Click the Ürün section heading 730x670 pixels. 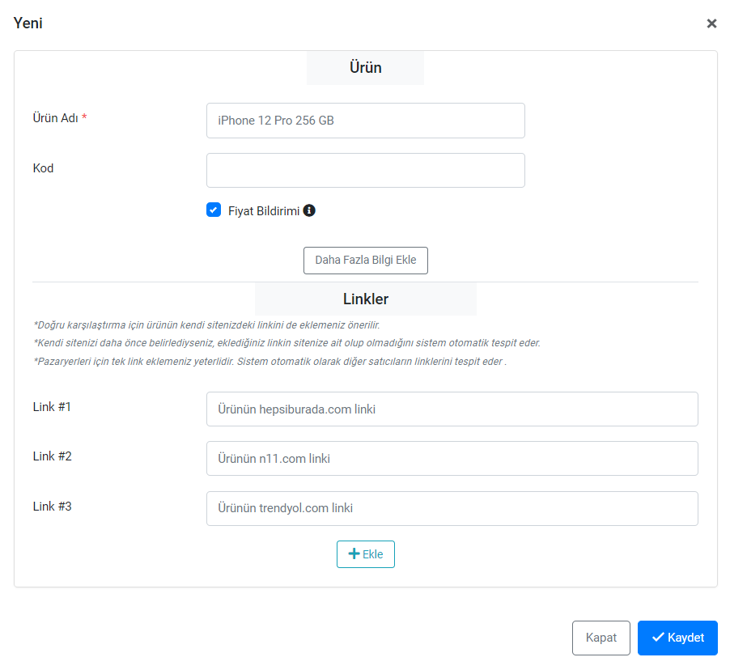tap(365, 68)
